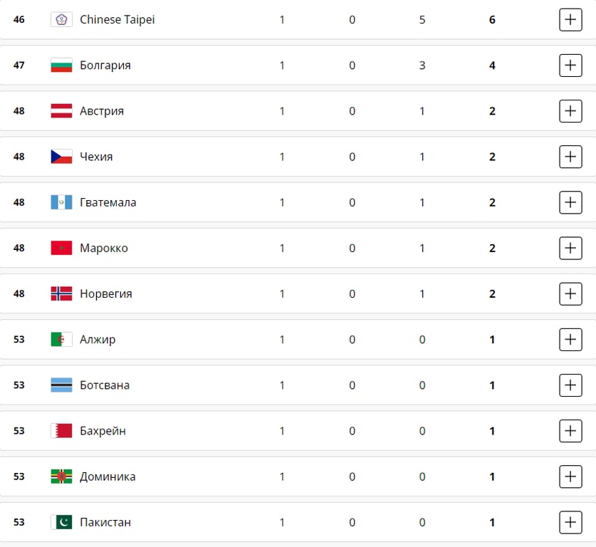Show Норвегия medal details
Screen dimensions: 596x547
tap(570, 293)
